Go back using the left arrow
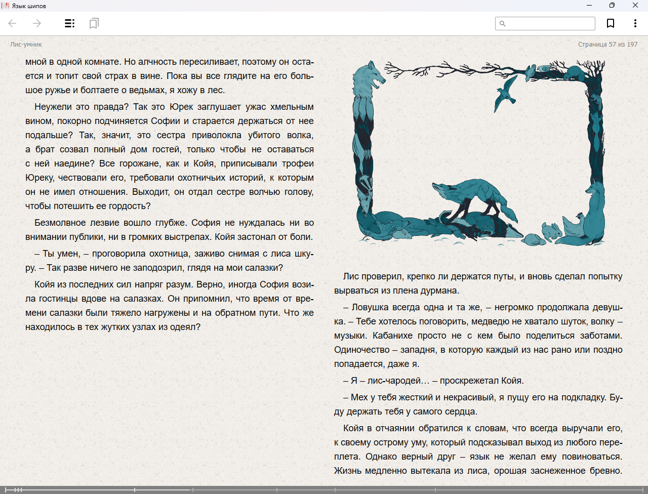Viewport: 648px width, 494px height. (13, 23)
